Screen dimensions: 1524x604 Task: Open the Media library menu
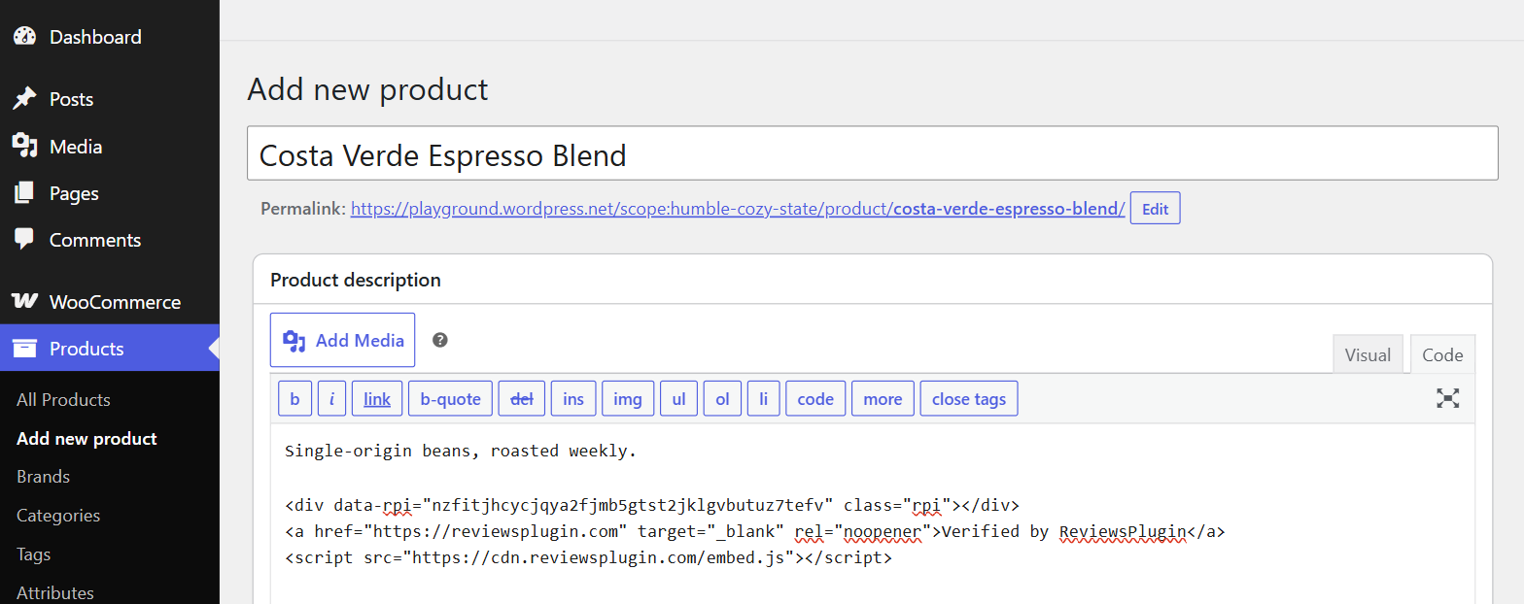pyautogui.click(x=110, y=147)
